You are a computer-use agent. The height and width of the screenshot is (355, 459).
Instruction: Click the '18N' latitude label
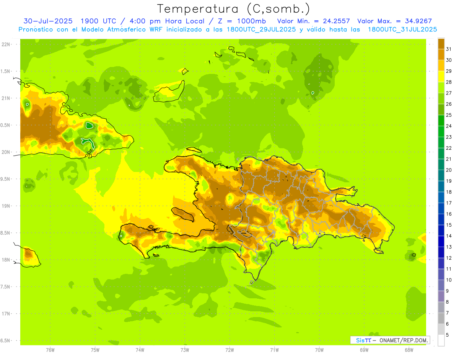pyautogui.click(x=6, y=260)
